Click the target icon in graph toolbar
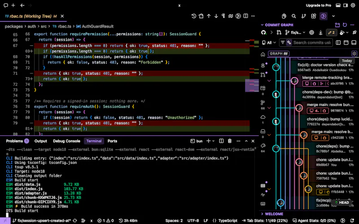 pos(311,32)
